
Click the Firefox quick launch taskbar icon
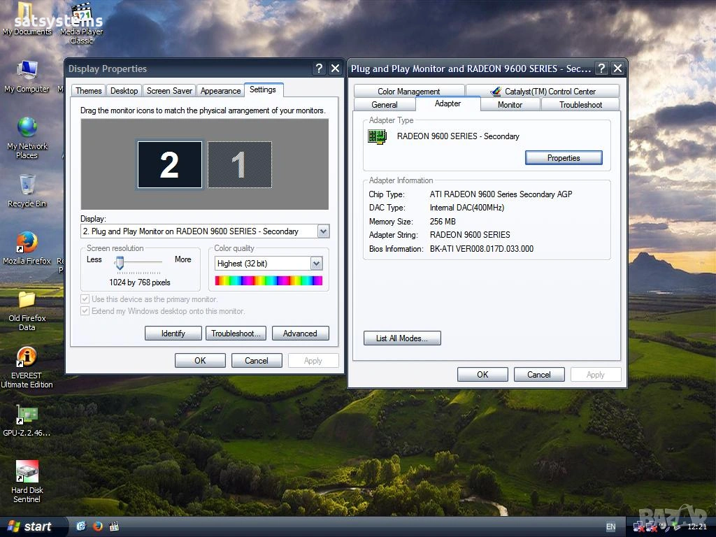97,527
